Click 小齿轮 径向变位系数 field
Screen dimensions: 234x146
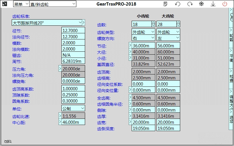point(143,84)
